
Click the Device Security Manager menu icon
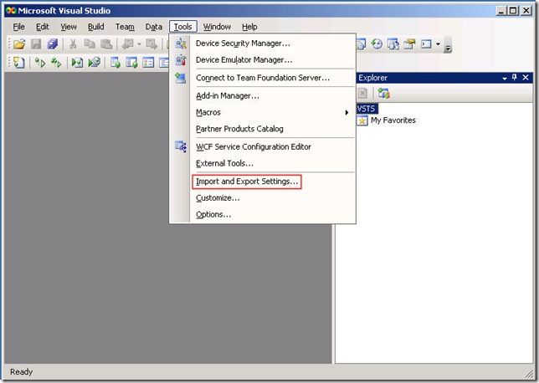pyautogui.click(x=181, y=43)
